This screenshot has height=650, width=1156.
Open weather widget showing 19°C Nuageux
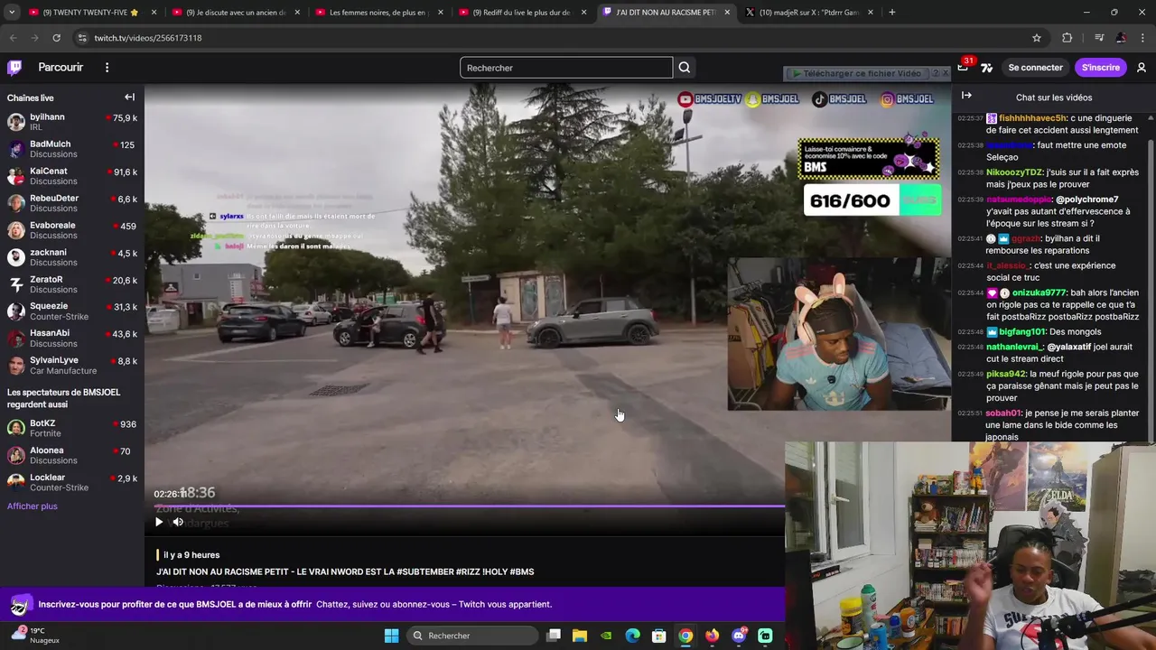click(x=38, y=636)
